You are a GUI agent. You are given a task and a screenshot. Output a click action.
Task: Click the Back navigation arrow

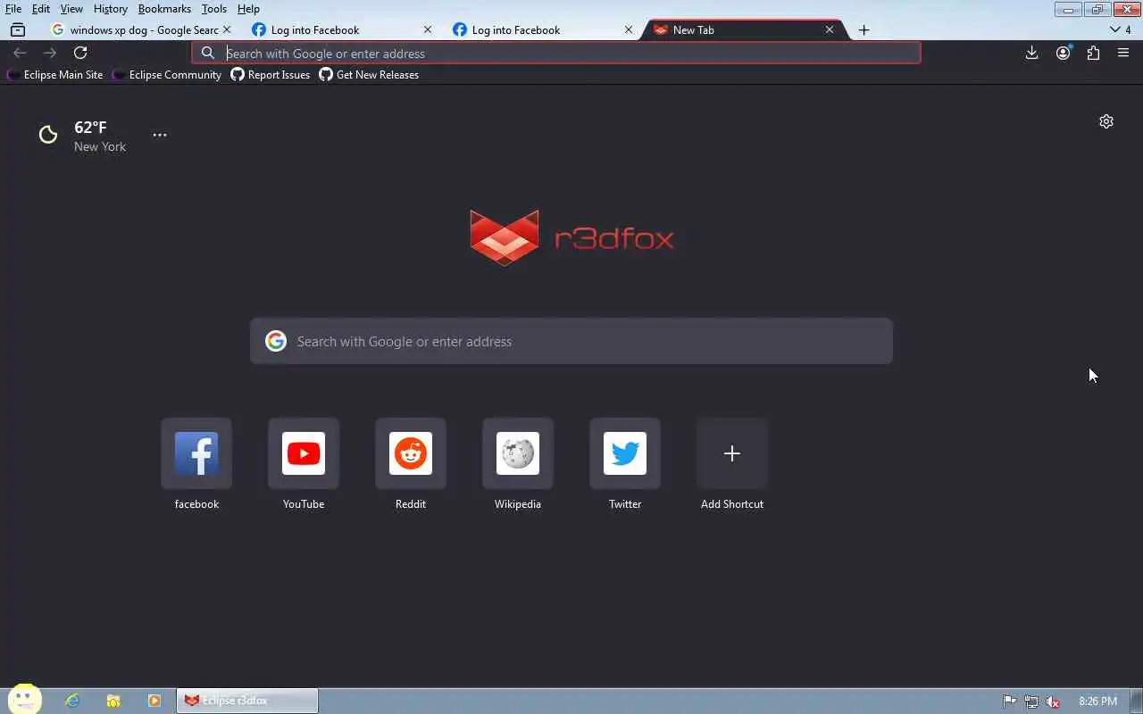click(20, 54)
